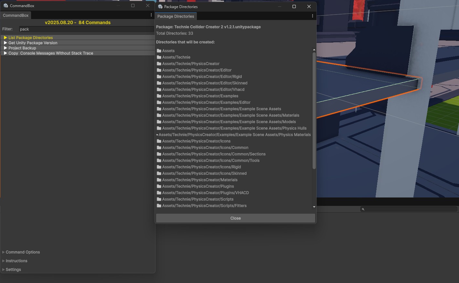Click 'Directories that will be created:' heading
This screenshot has width=459, height=283.
click(x=185, y=42)
